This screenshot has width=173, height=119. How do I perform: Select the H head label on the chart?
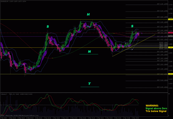click(88, 14)
